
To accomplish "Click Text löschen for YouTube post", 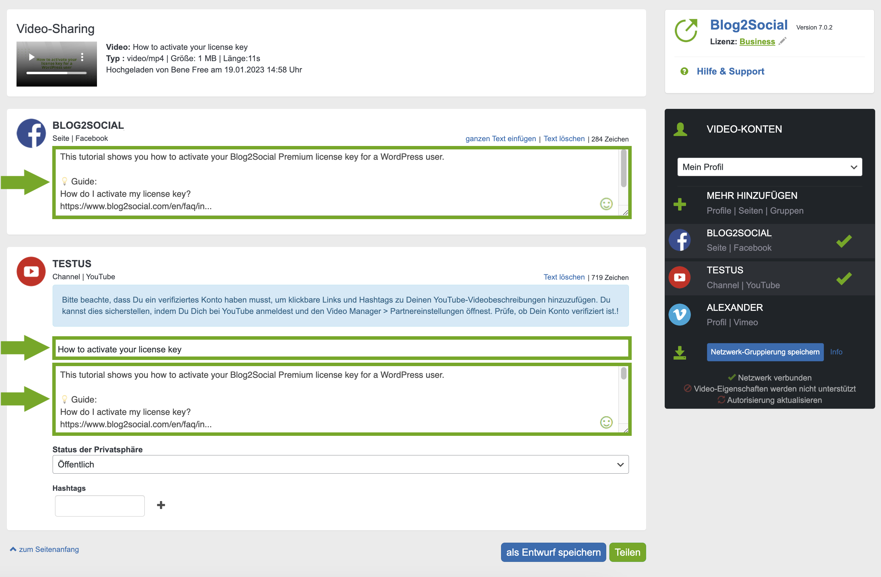I will 564,277.
